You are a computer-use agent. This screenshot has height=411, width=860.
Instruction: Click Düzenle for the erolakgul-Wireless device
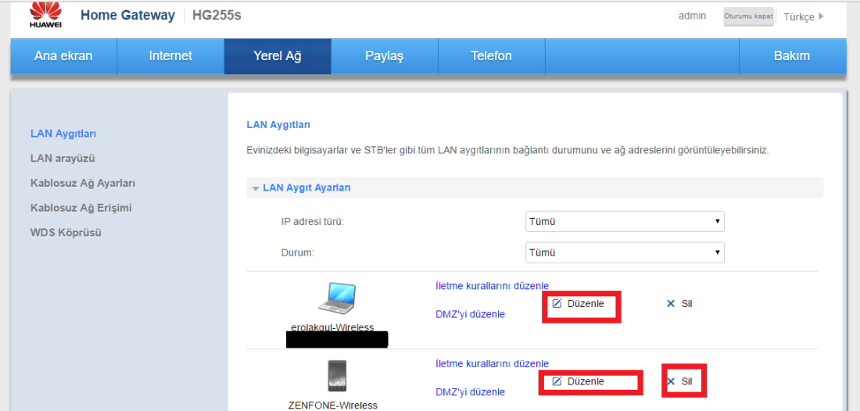click(x=579, y=304)
